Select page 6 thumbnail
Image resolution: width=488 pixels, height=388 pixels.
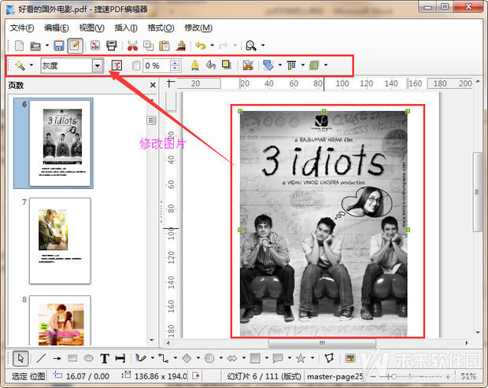click(60, 142)
